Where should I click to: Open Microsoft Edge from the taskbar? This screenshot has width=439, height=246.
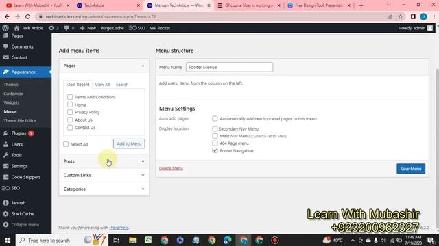[x=227, y=240]
